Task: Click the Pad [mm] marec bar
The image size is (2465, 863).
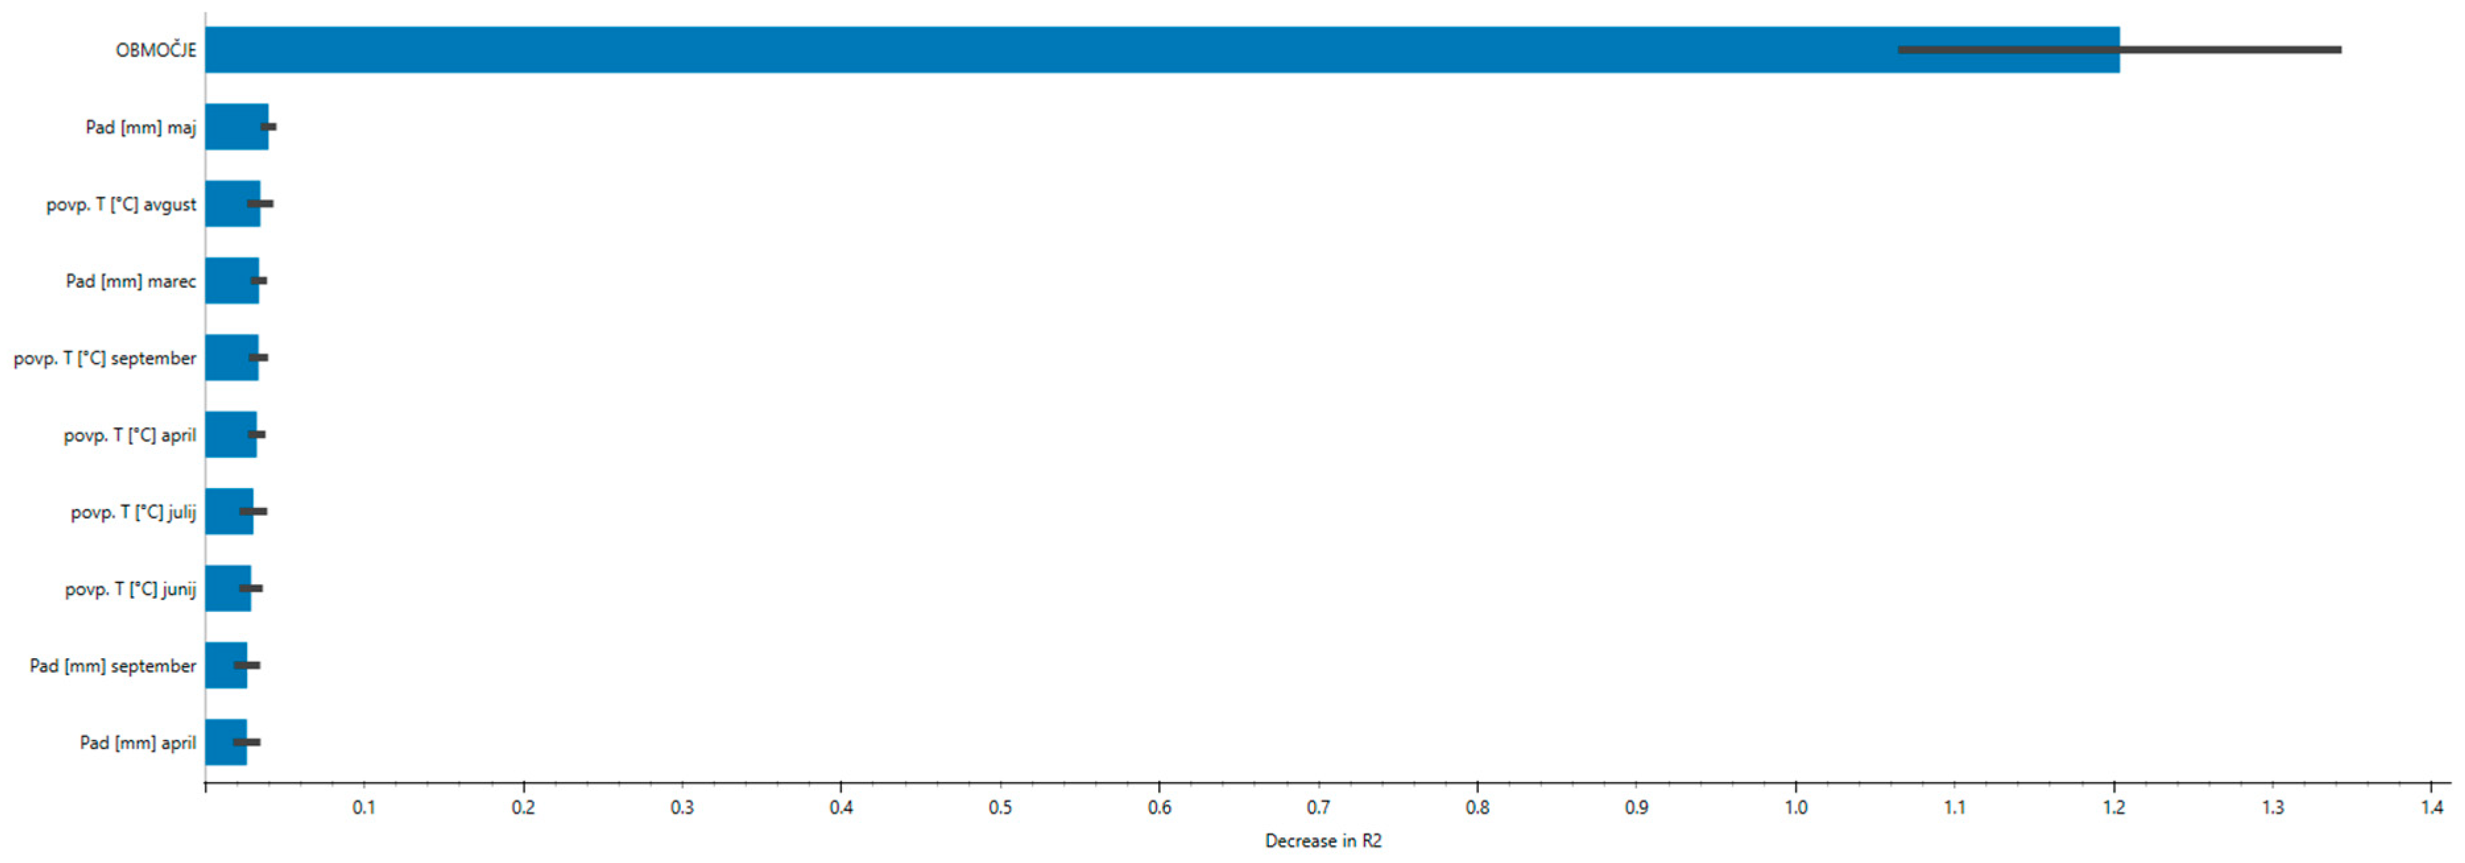Action: 227,281
